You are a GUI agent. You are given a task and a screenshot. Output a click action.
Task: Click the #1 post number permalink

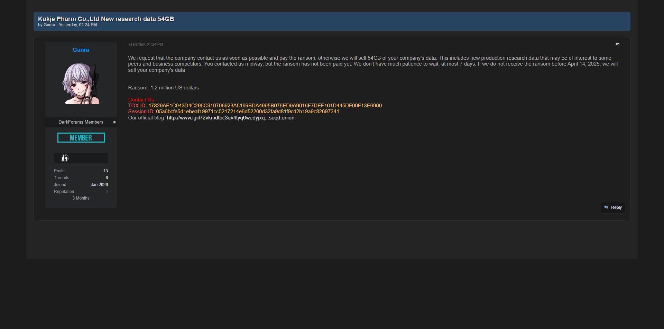[x=617, y=44]
